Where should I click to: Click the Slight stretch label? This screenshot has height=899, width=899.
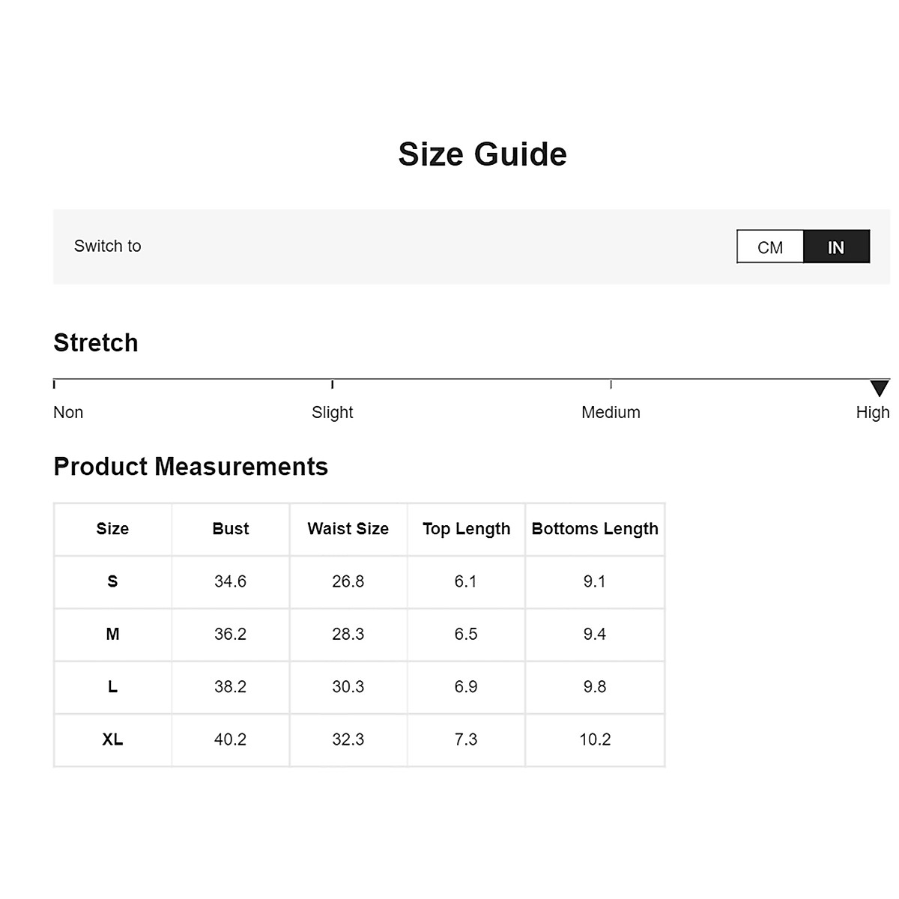[x=332, y=412]
